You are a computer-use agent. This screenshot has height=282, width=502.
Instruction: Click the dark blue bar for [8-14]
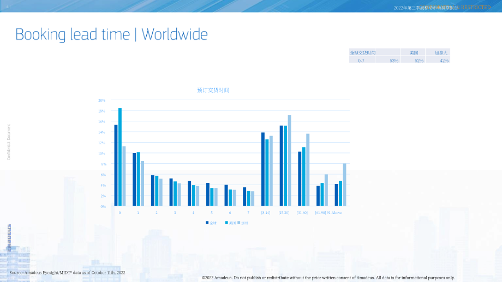click(x=263, y=169)
